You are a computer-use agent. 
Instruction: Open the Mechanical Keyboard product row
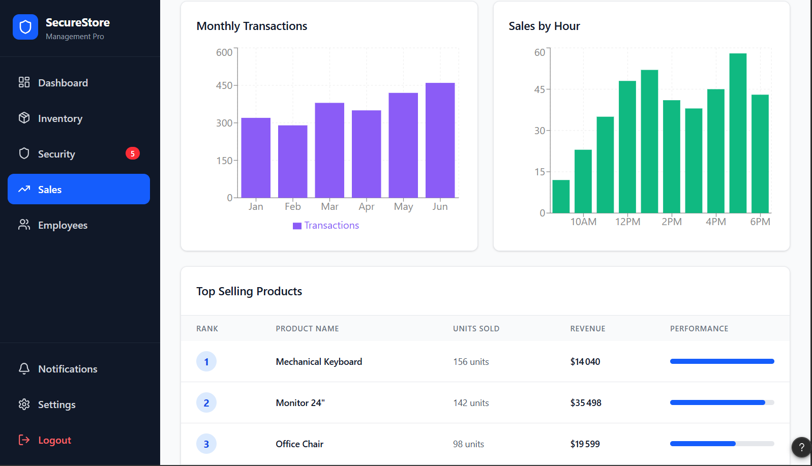(485, 361)
